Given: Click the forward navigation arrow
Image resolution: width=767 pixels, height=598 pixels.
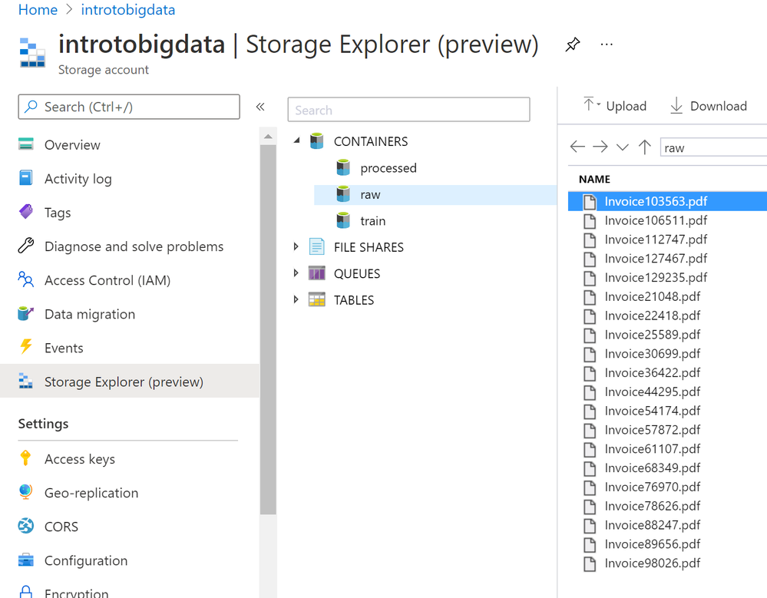Looking at the screenshot, I should point(600,147).
